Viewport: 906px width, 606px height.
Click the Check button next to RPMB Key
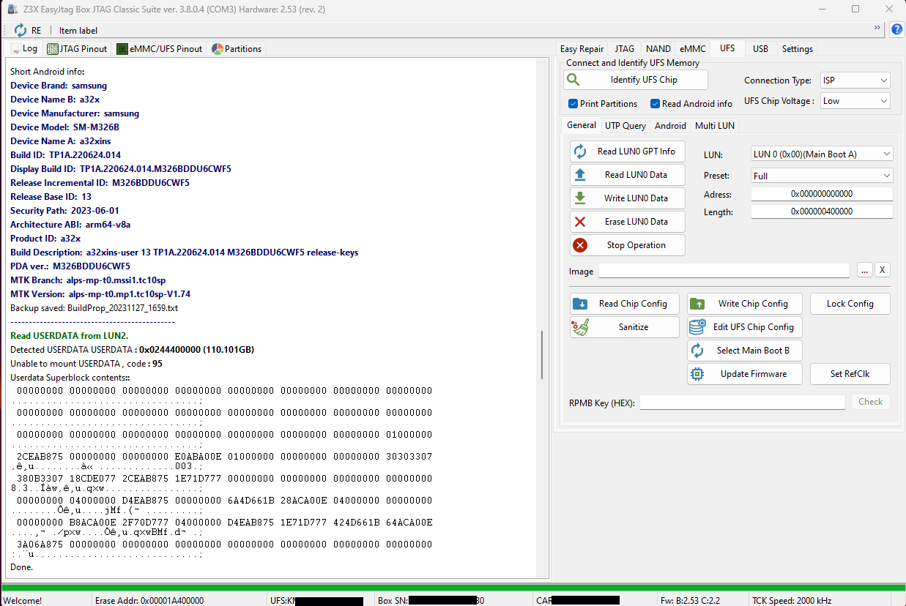(x=870, y=402)
